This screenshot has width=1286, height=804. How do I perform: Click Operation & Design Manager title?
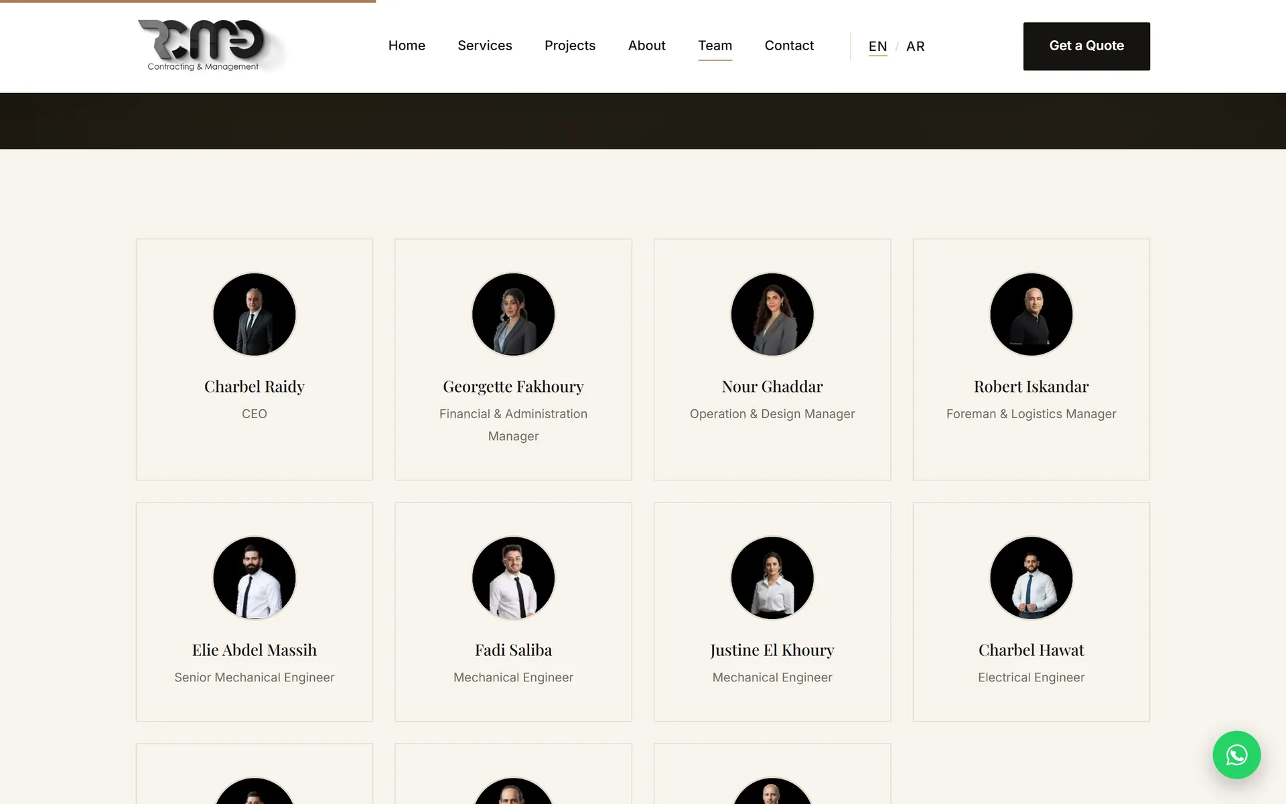(772, 414)
